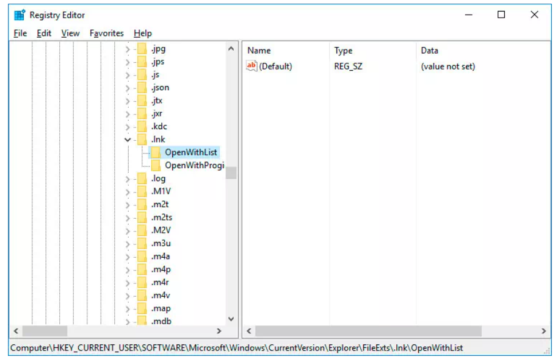Click the tree pane scroll left arrow
This screenshot has width=558, height=362.
click(x=16, y=331)
